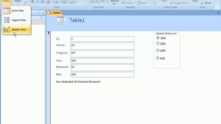Viewport: 221px width, 124px height.
Task: Click the Rec field containing 450
Action: click(x=102, y=74)
